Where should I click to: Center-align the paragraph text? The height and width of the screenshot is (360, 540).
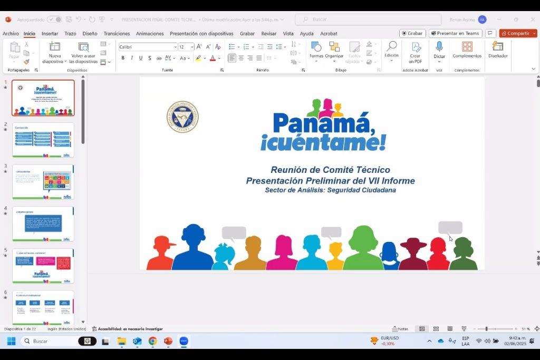(x=241, y=58)
